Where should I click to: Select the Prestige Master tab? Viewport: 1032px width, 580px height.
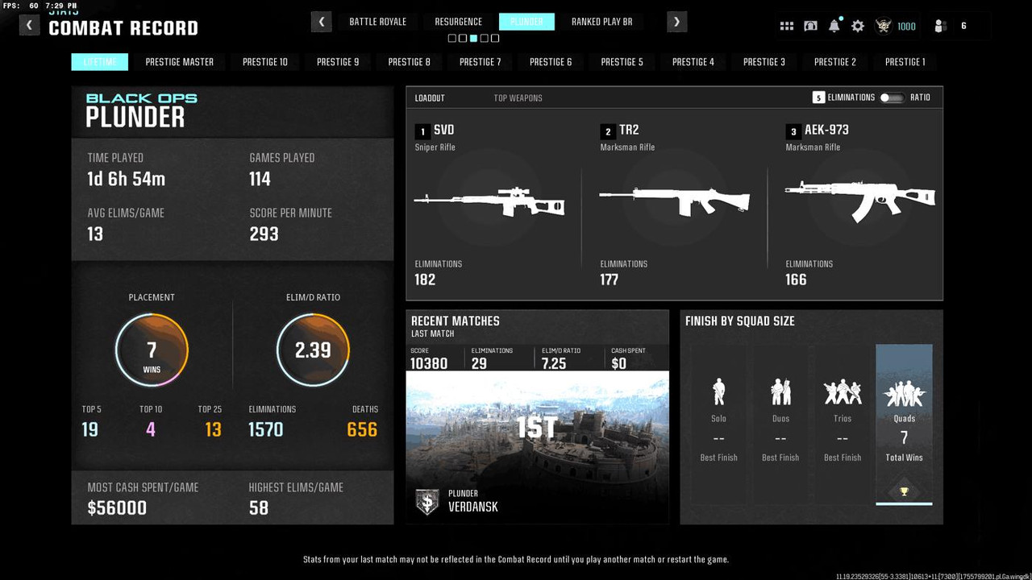click(x=179, y=62)
